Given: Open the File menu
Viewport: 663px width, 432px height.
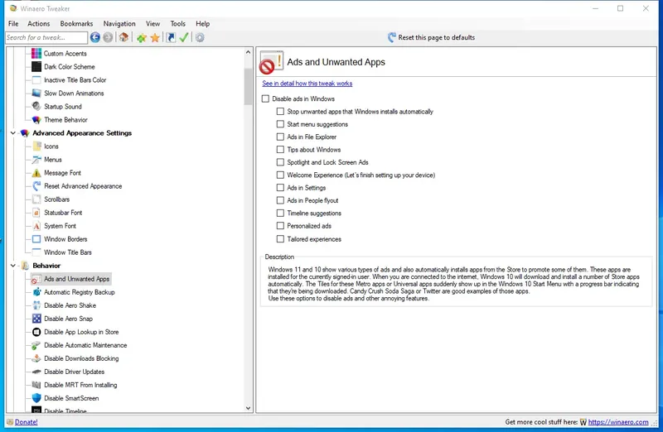Looking at the screenshot, I should point(13,24).
